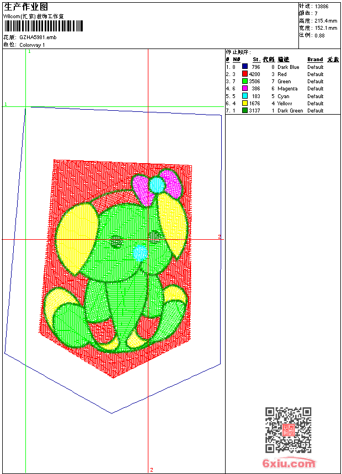Image resolution: width=342 pixels, height=474 pixels.
Task: Select stitch count 3137 in Dark Green row
Action: [254, 111]
